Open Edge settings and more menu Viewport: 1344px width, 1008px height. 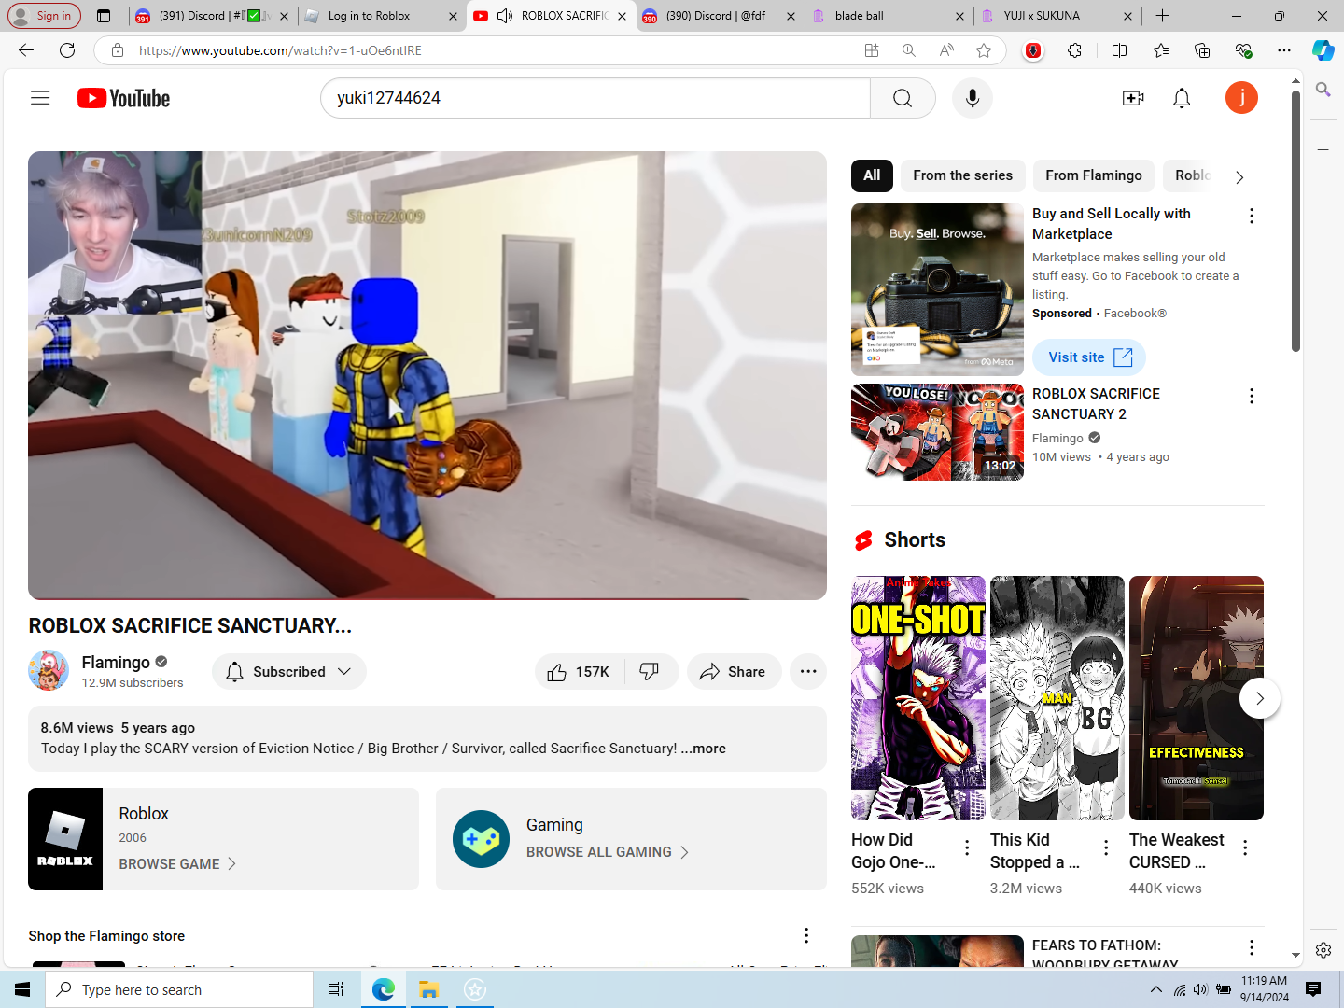[1284, 50]
